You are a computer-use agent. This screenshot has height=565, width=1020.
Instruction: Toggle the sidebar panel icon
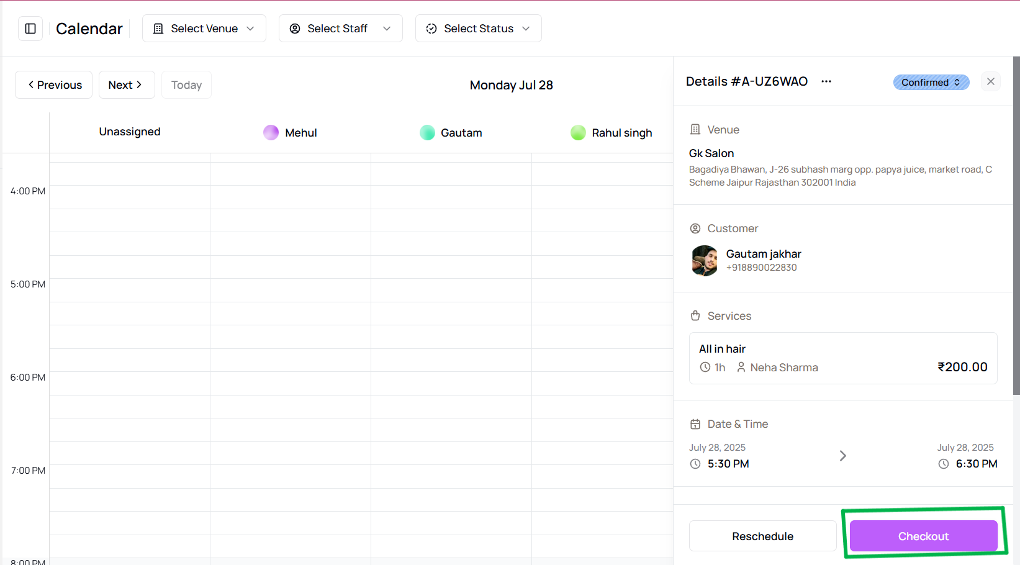pos(30,29)
